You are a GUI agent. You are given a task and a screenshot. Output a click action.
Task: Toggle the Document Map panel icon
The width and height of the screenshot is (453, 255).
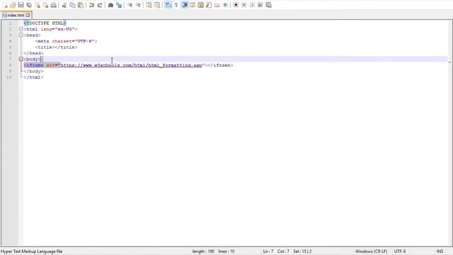200,5
